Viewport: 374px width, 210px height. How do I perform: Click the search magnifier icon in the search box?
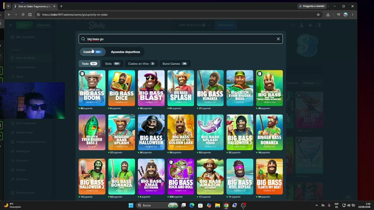coord(83,39)
